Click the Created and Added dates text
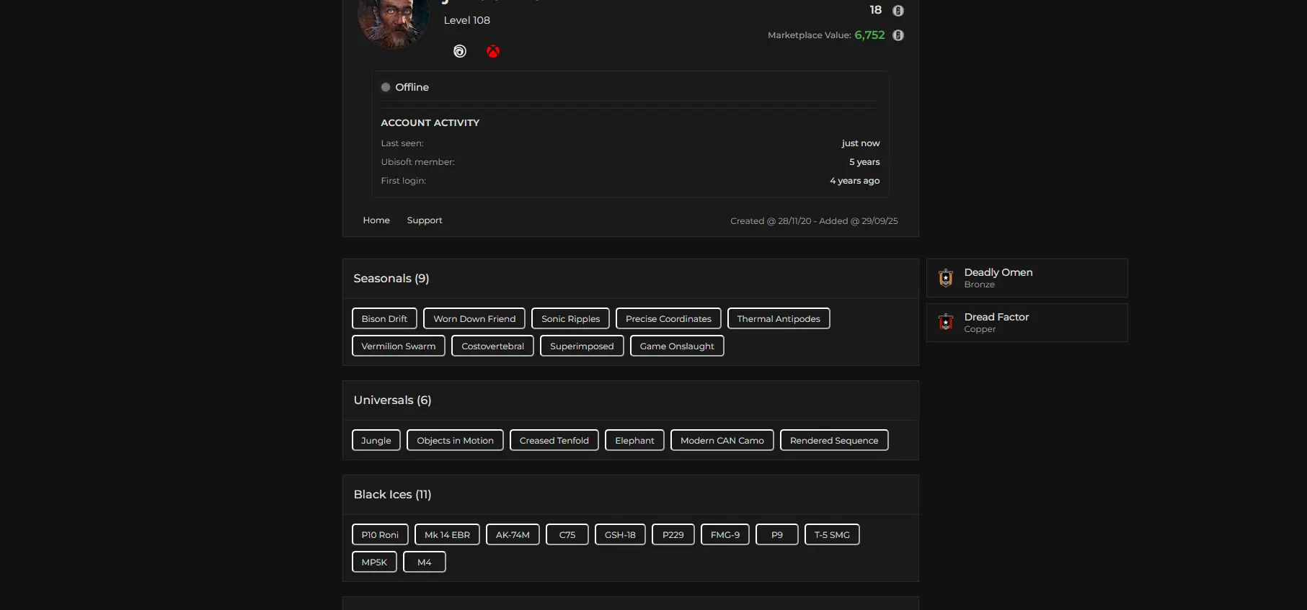Screen dimensions: 1307x610 coord(814,221)
